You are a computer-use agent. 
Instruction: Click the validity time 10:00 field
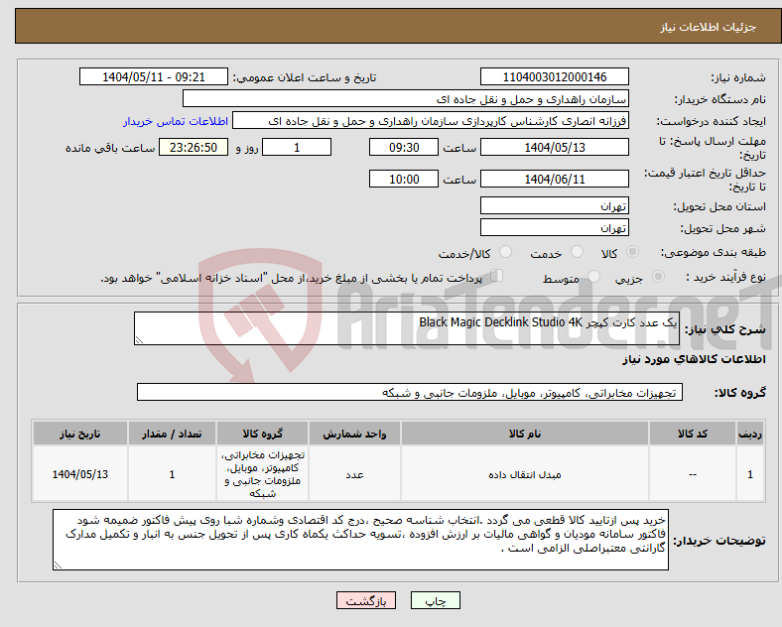click(x=404, y=179)
